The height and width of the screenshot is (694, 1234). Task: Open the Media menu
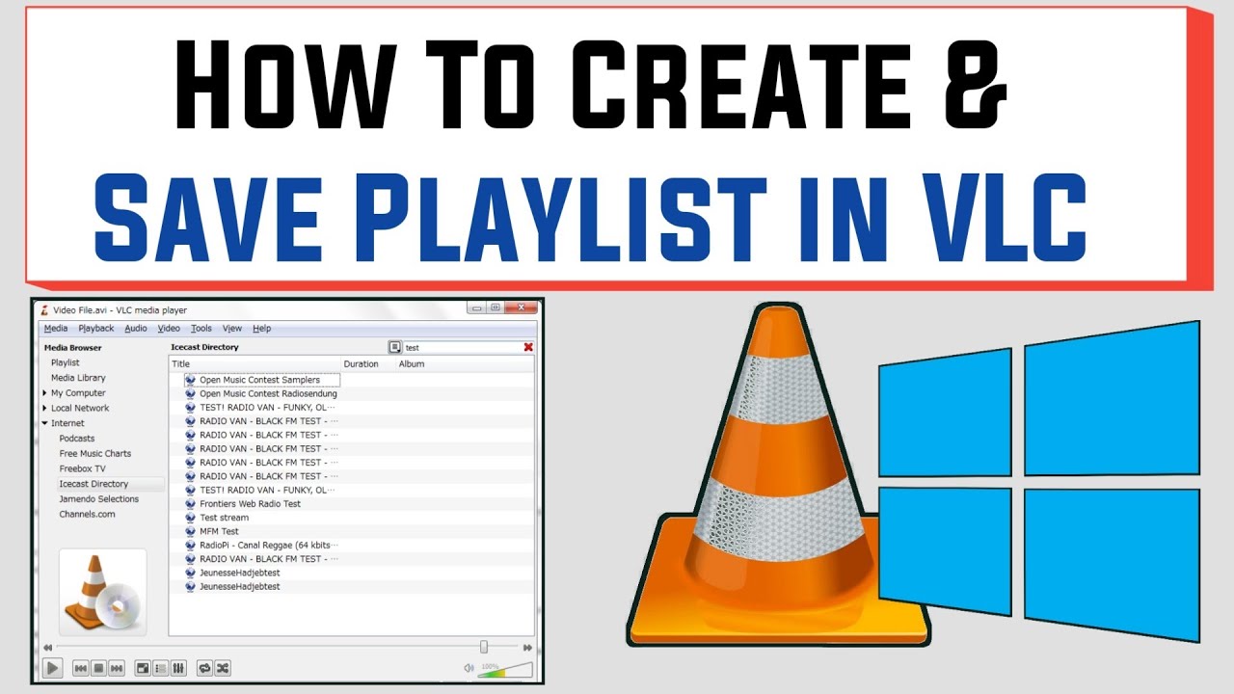[56, 329]
